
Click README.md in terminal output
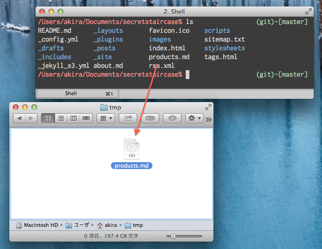point(55,30)
